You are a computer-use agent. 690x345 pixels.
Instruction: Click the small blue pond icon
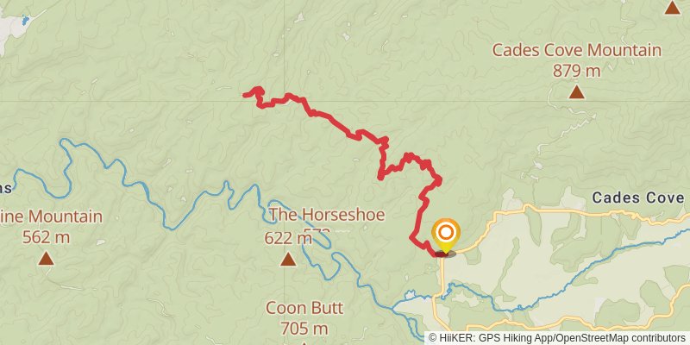(x=26, y=20)
